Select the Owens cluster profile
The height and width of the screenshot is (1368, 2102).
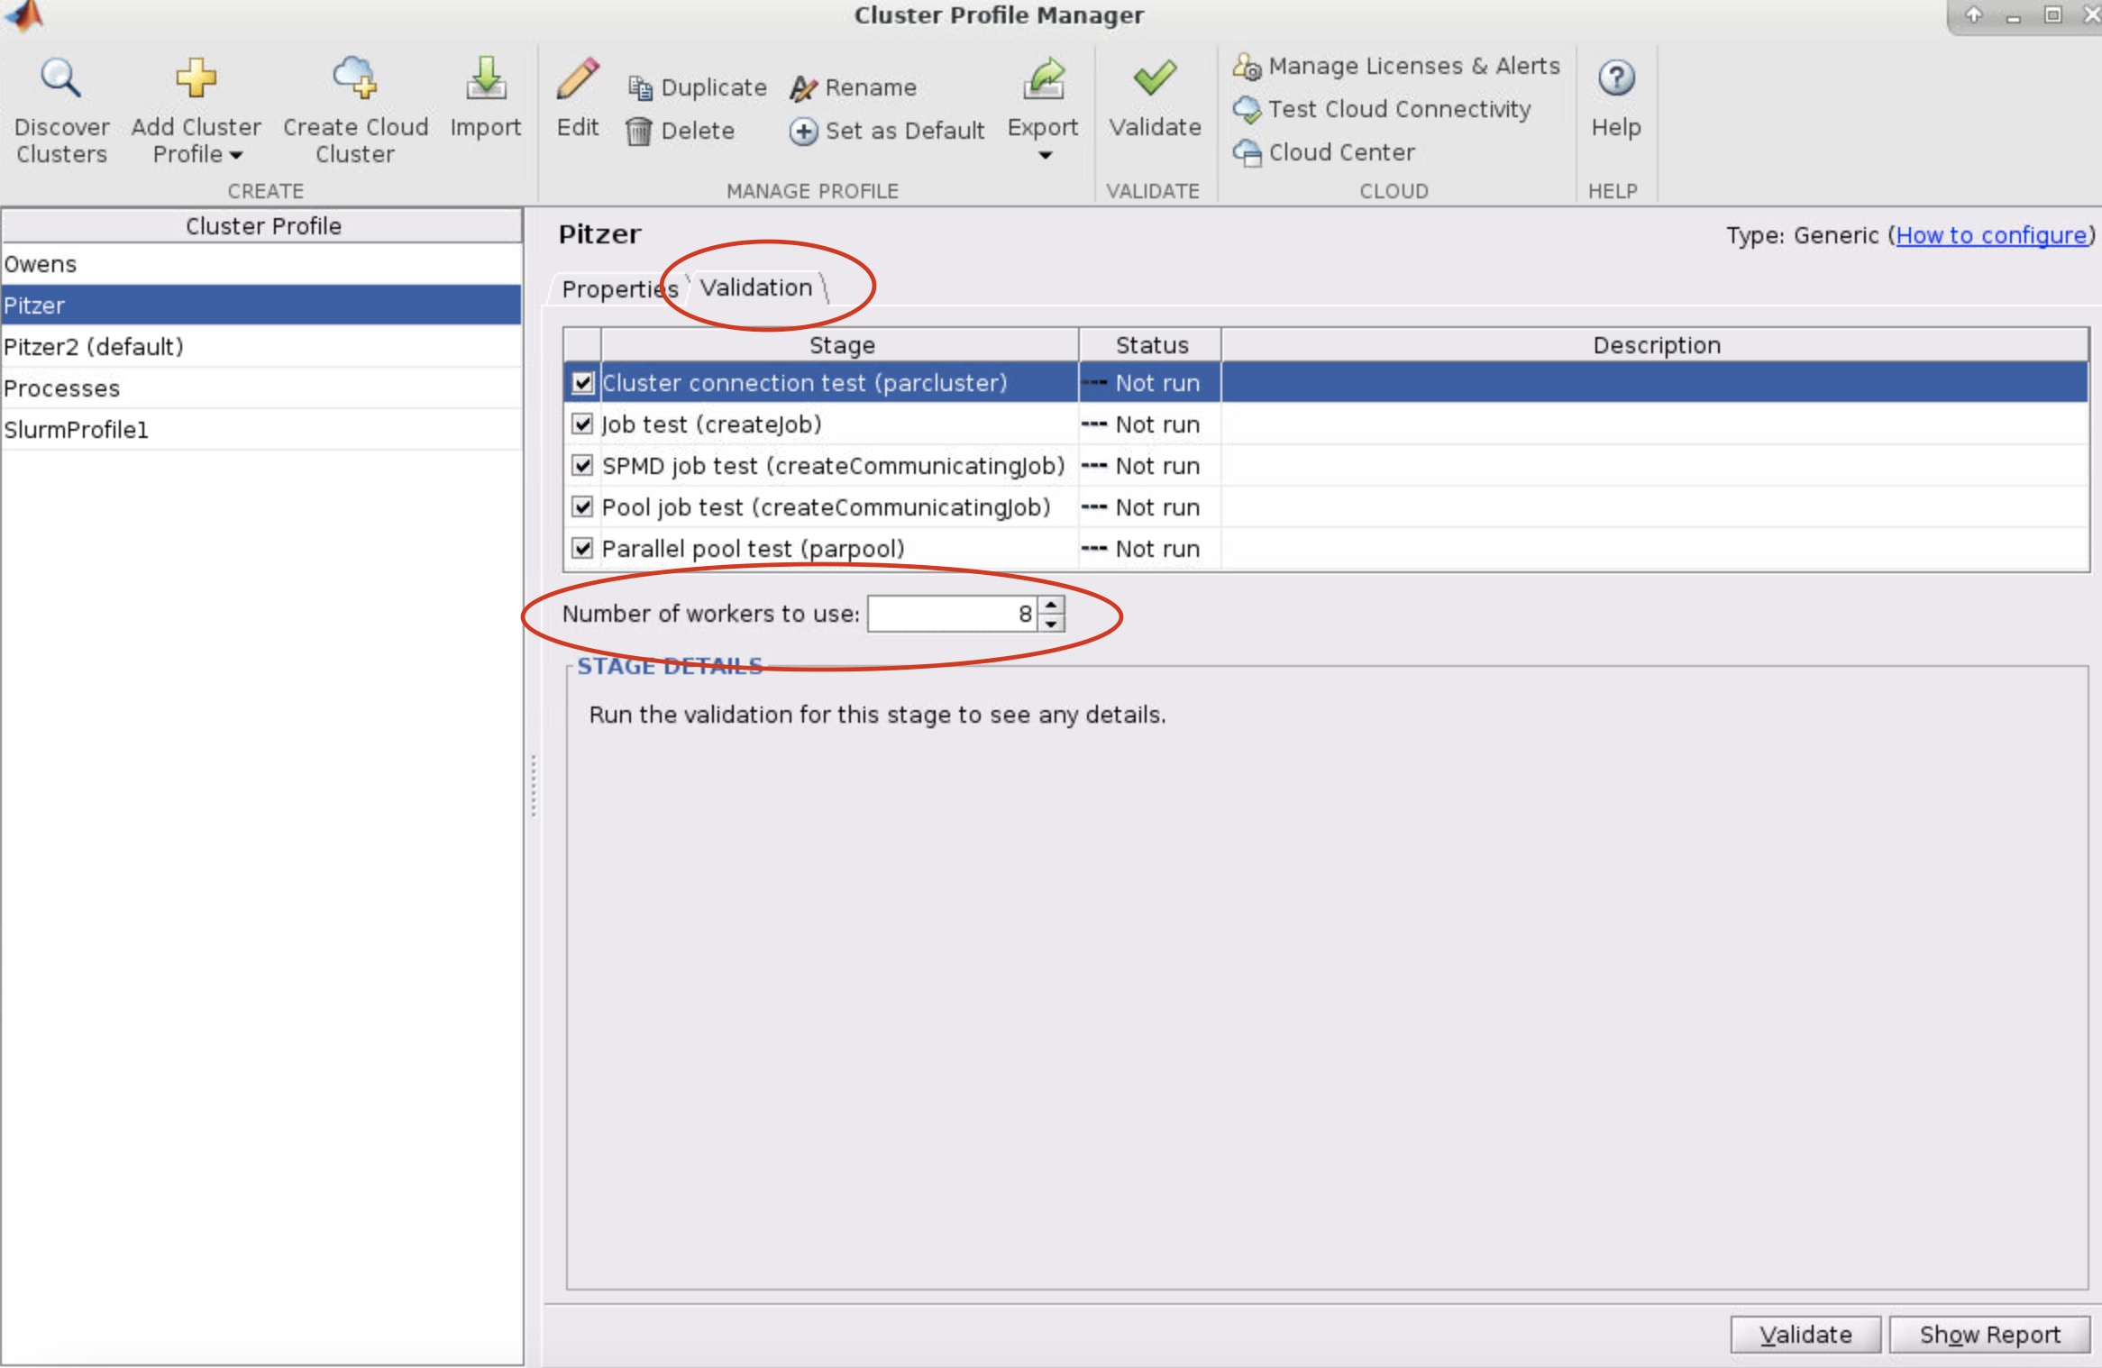[261, 265]
